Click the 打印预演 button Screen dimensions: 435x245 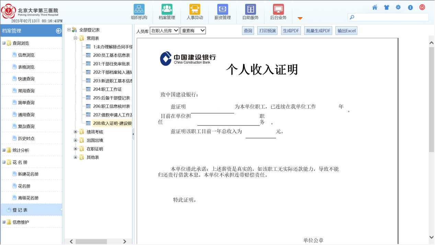[x=267, y=31]
